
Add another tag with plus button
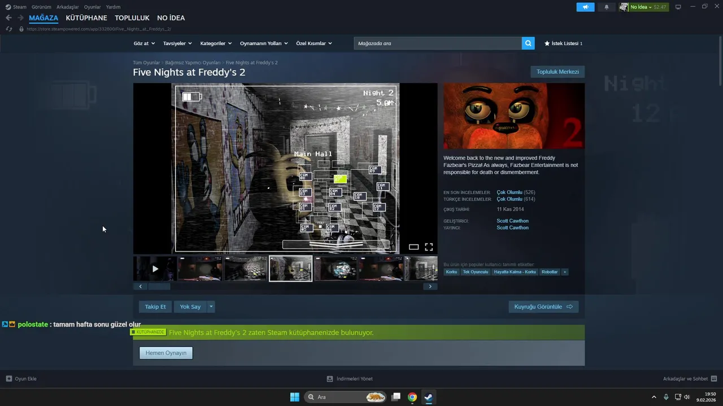click(564, 272)
